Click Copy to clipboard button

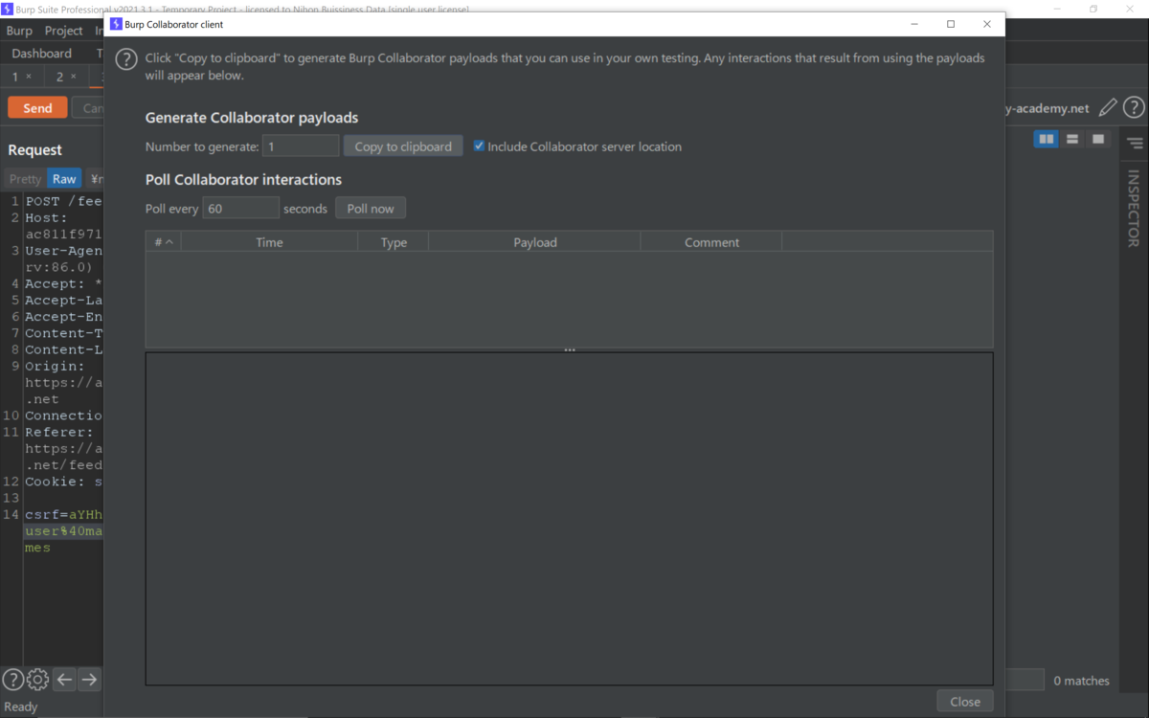(x=403, y=146)
